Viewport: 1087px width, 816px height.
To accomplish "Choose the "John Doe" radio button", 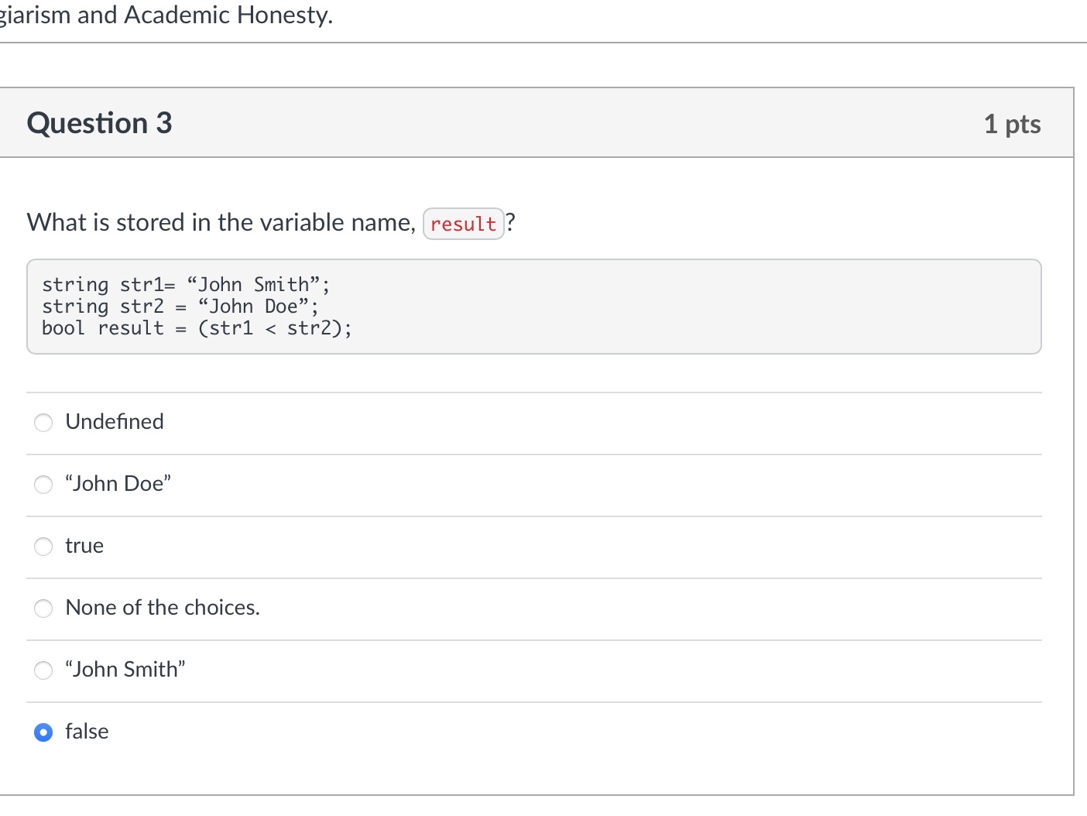I will pos(43,484).
